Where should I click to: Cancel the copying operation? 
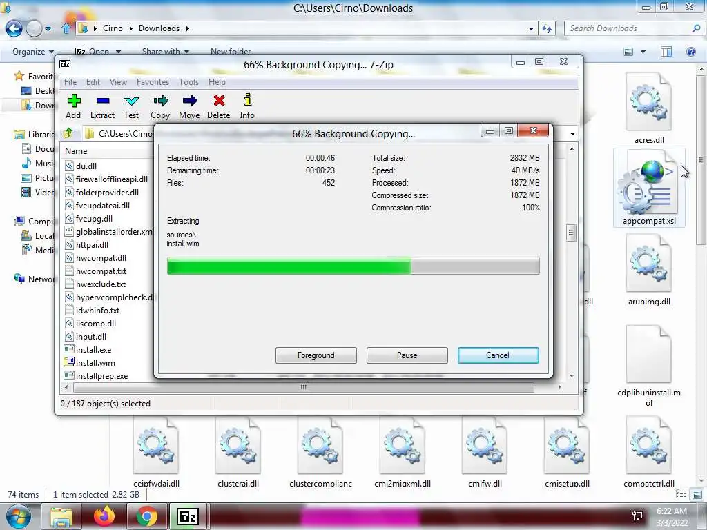coord(498,355)
